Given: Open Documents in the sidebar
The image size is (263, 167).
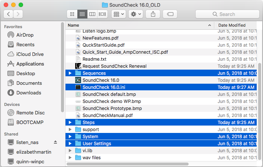Looking at the screenshot, I should point(25,83).
